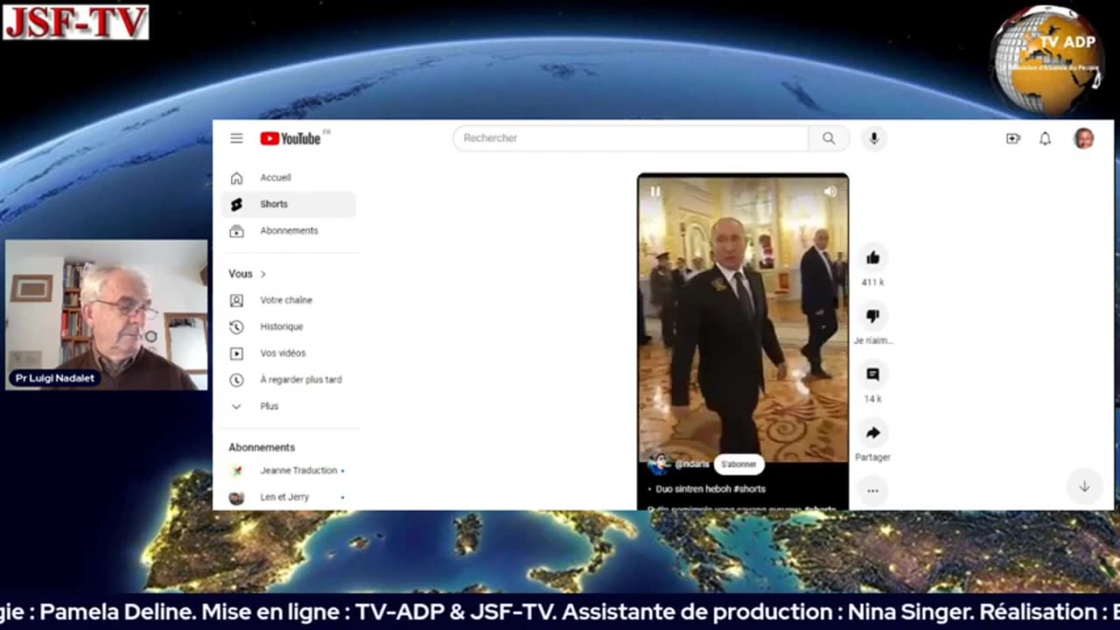Click the magnifier search button
This screenshot has width=1120, height=630.
click(x=829, y=138)
